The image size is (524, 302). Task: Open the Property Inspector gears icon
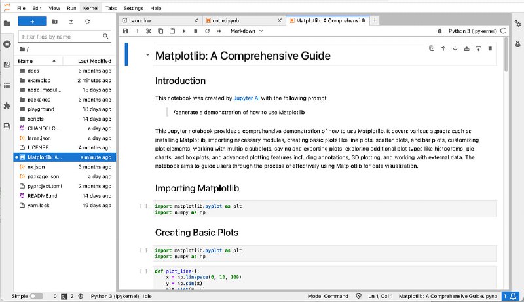pos(517,24)
